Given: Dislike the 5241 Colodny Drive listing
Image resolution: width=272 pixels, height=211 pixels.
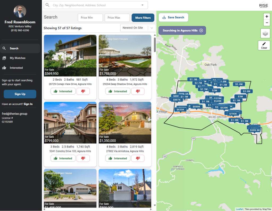Looking at the screenshot, I should click(83, 158).
